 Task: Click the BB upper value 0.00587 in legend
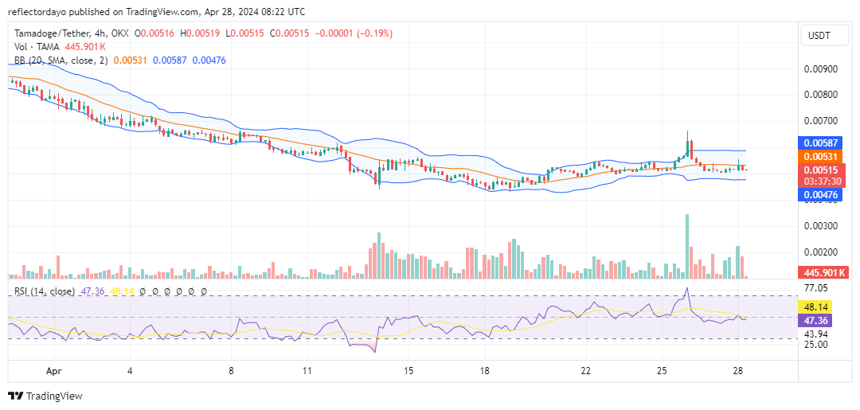pos(170,61)
